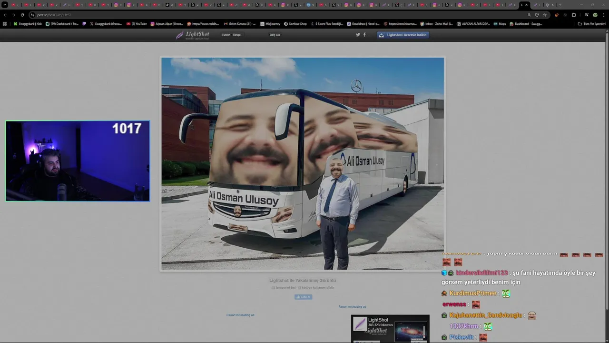The height and width of the screenshot is (343, 609).
Task: Click the Giriş yap login link
Action: (x=275, y=35)
